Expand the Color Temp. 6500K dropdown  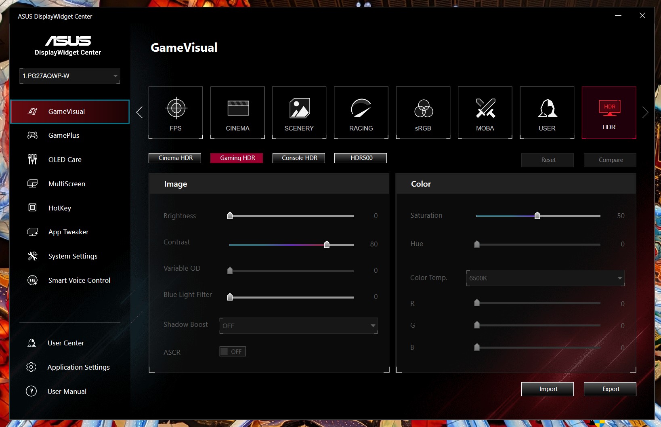pos(545,278)
